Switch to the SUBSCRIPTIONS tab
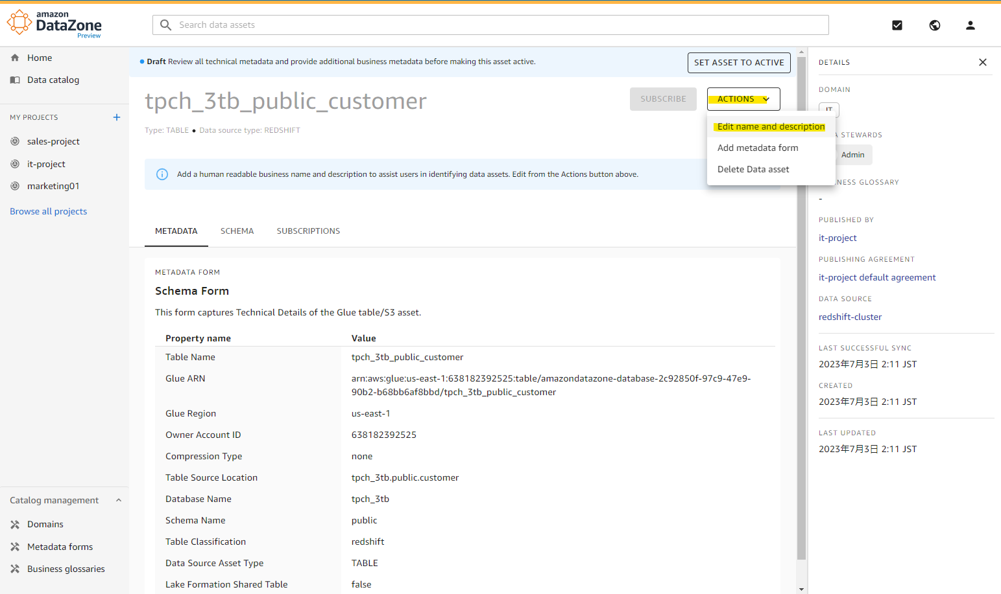This screenshot has width=1001, height=594. pos(308,231)
